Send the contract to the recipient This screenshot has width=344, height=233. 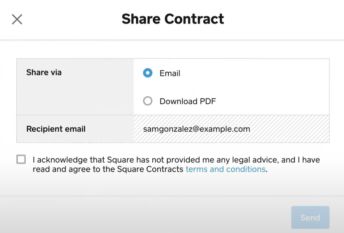(310, 217)
